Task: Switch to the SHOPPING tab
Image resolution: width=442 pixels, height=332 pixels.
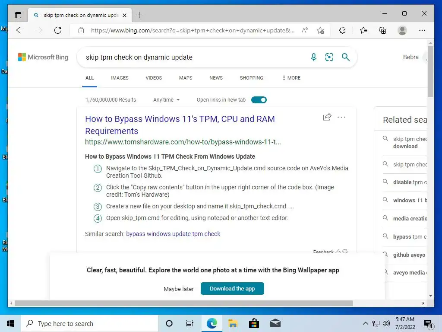Action: pos(252,78)
